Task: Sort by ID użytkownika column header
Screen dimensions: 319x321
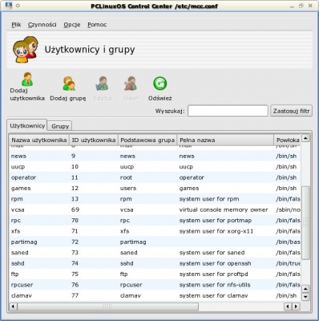Action: click(94, 140)
